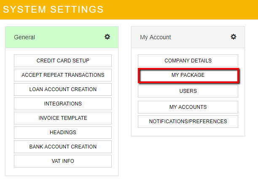
Task: Open the My Account gear icon
Action: [233, 37]
